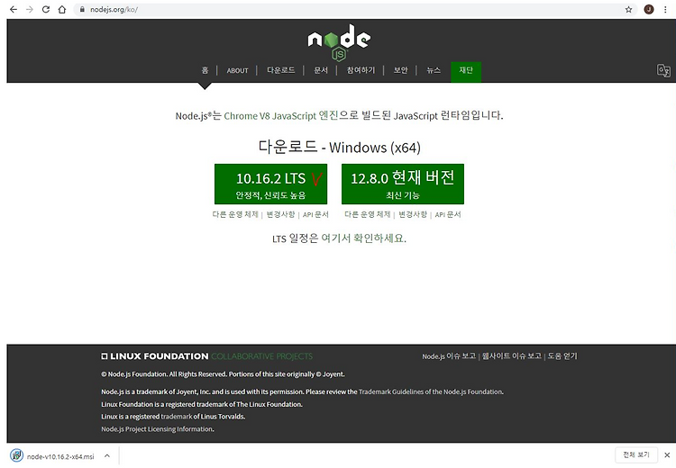The height and width of the screenshot is (468, 676).
Task: Open Trademark Guidelines of the Node.js Foundation
Action: click(431, 391)
